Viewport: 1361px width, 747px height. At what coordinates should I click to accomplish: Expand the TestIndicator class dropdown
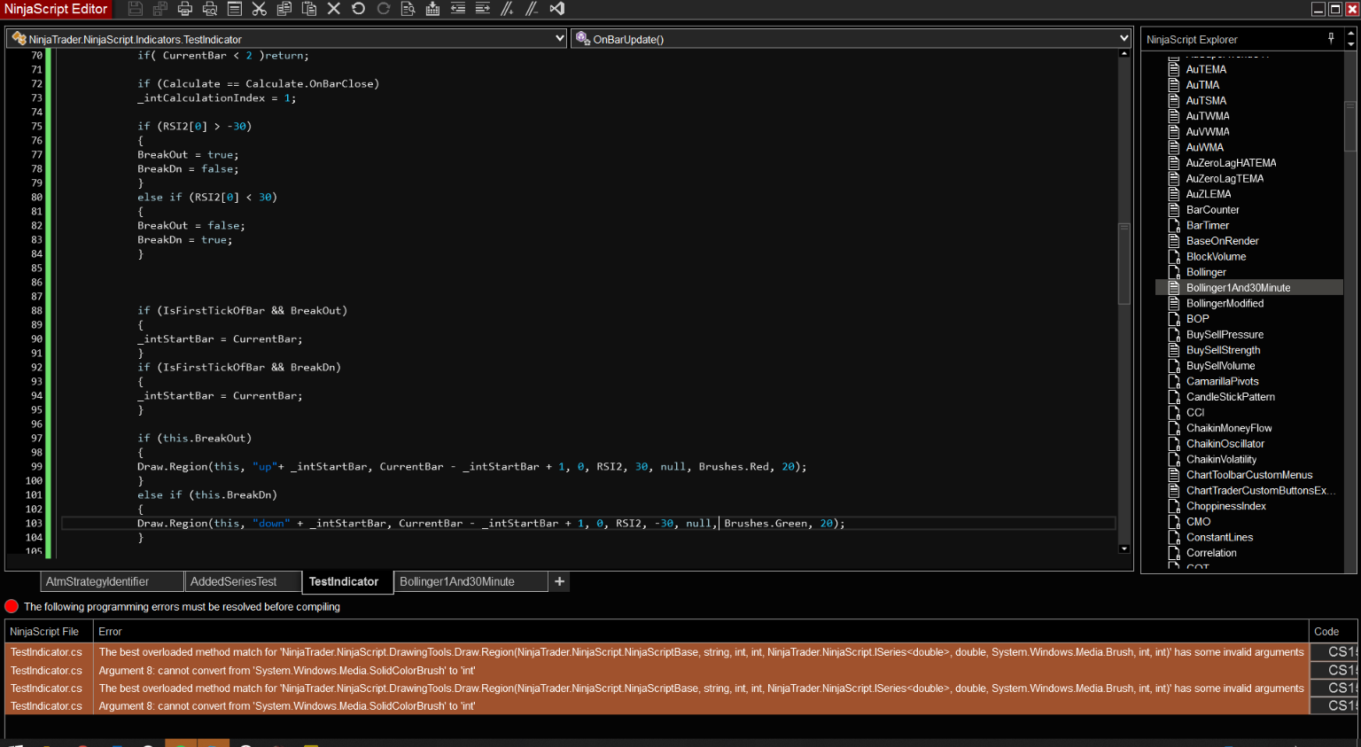click(x=559, y=39)
